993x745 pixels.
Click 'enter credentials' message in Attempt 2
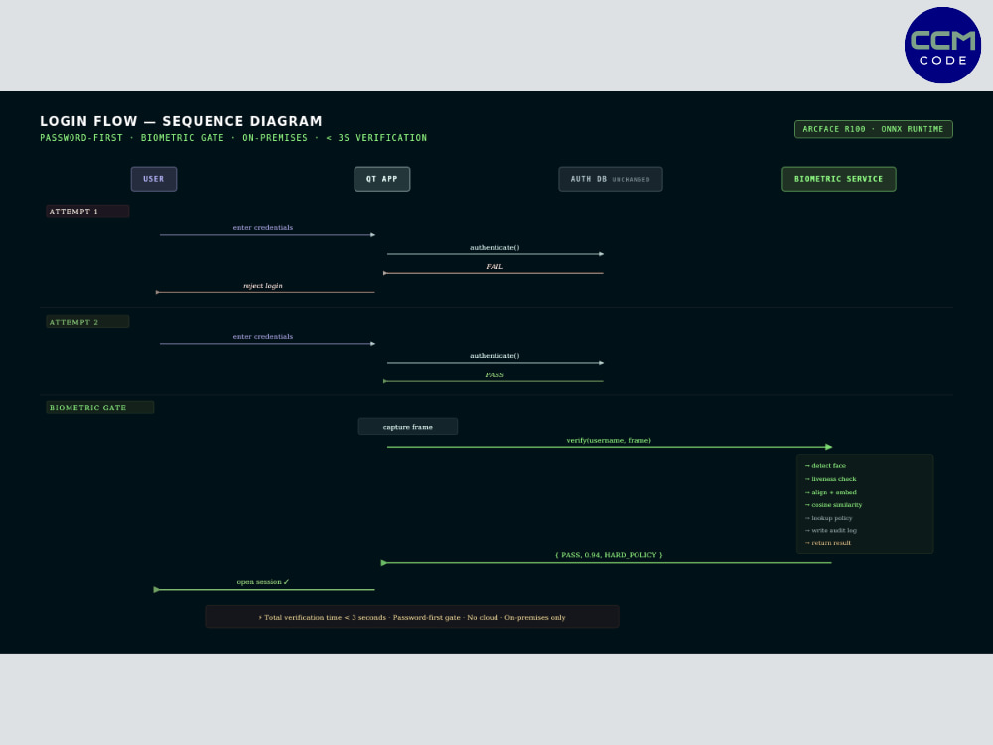click(263, 337)
